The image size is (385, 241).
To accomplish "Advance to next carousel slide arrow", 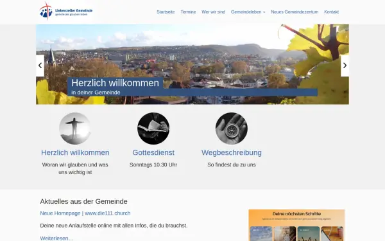I will pyautogui.click(x=345, y=66).
